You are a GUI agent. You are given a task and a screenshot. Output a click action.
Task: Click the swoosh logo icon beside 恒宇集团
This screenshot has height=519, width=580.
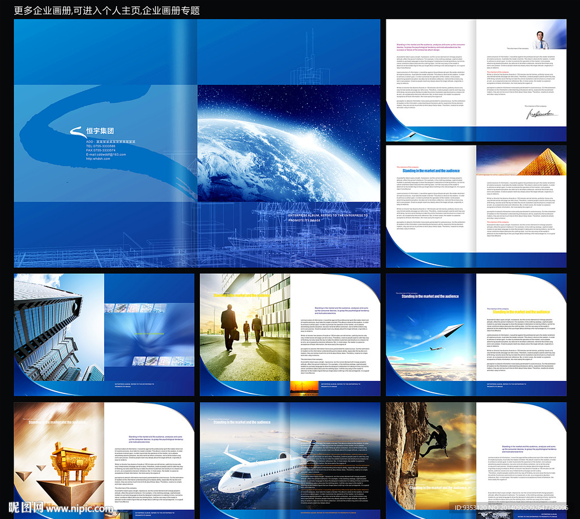click(x=77, y=132)
